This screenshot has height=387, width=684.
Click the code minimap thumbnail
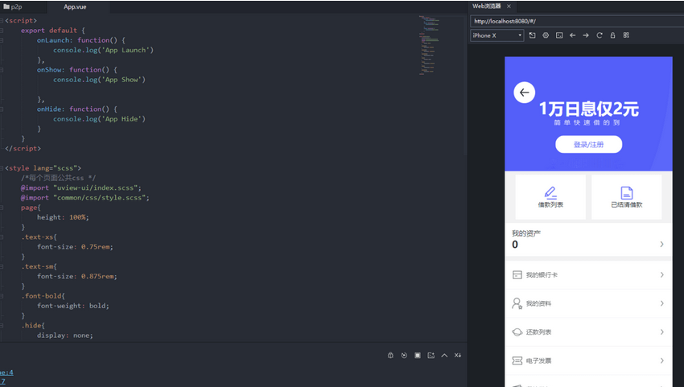(429, 45)
